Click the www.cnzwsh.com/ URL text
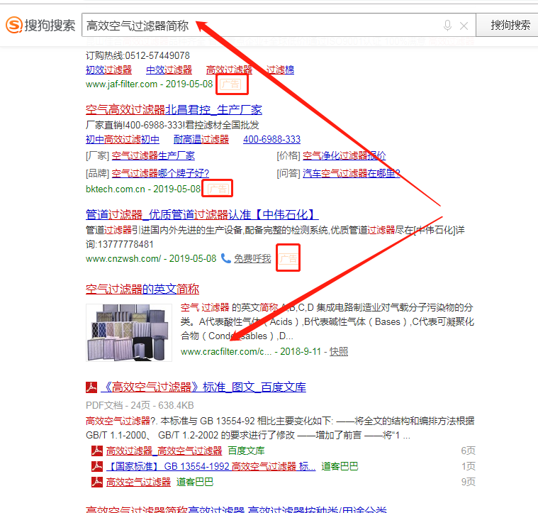This screenshot has height=513, width=538. [123, 258]
